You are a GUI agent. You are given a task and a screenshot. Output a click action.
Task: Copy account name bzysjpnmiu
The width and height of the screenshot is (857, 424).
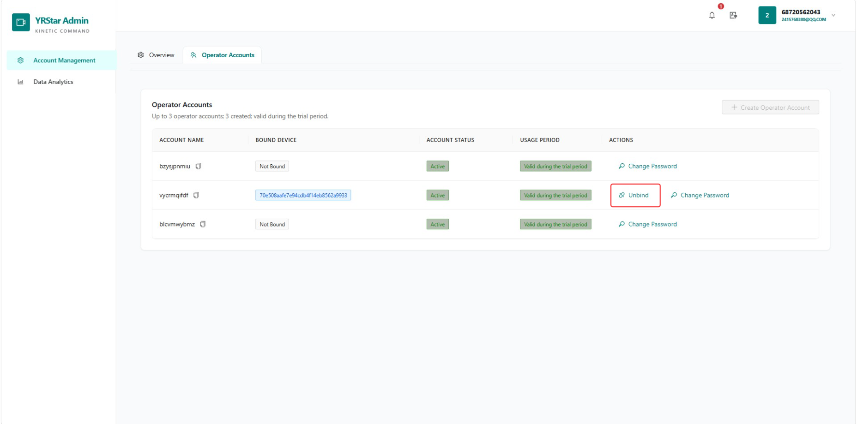[198, 166]
